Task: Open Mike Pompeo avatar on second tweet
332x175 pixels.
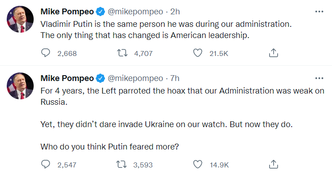Action: click(20, 86)
